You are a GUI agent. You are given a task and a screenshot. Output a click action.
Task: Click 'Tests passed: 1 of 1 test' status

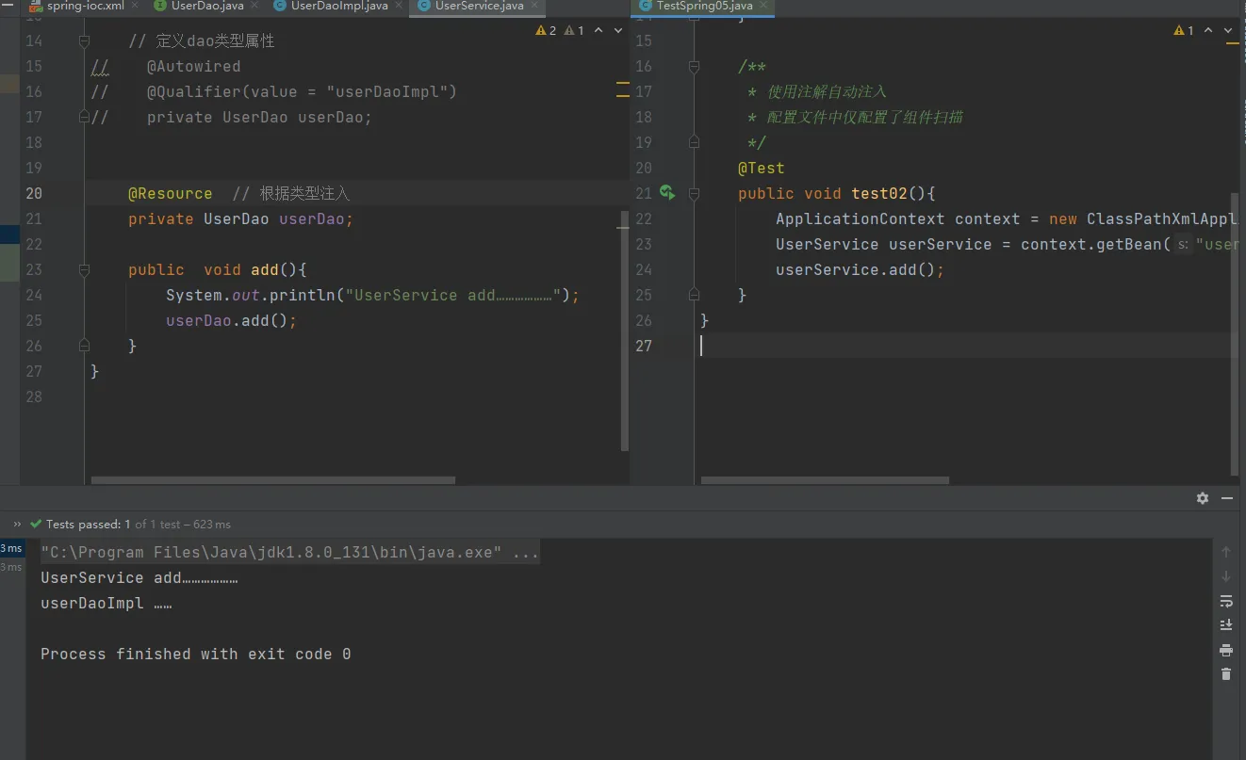[113, 524]
